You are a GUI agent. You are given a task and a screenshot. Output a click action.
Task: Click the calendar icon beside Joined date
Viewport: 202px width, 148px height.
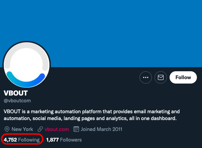(x=76, y=129)
